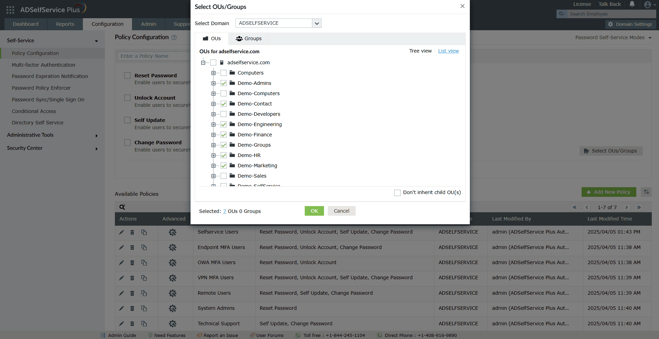
Task: Click the selected OUs count link
Action: click(225, 211)
